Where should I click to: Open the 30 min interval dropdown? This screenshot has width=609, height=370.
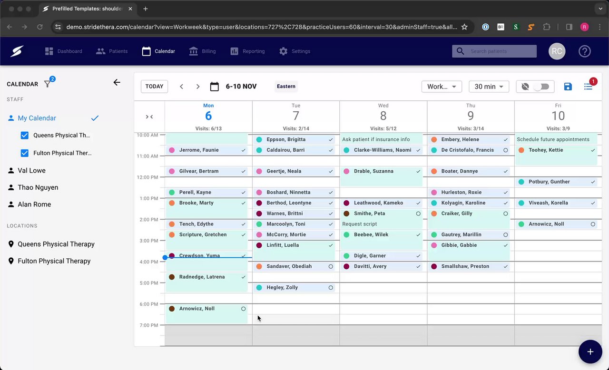click(489, 87)
